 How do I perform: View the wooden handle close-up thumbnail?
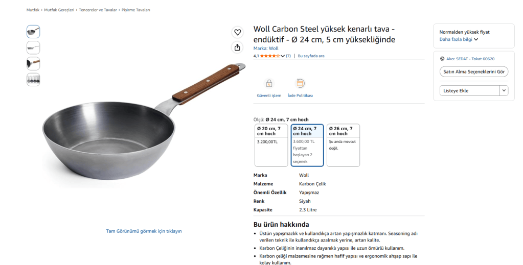tap(33, 64)
